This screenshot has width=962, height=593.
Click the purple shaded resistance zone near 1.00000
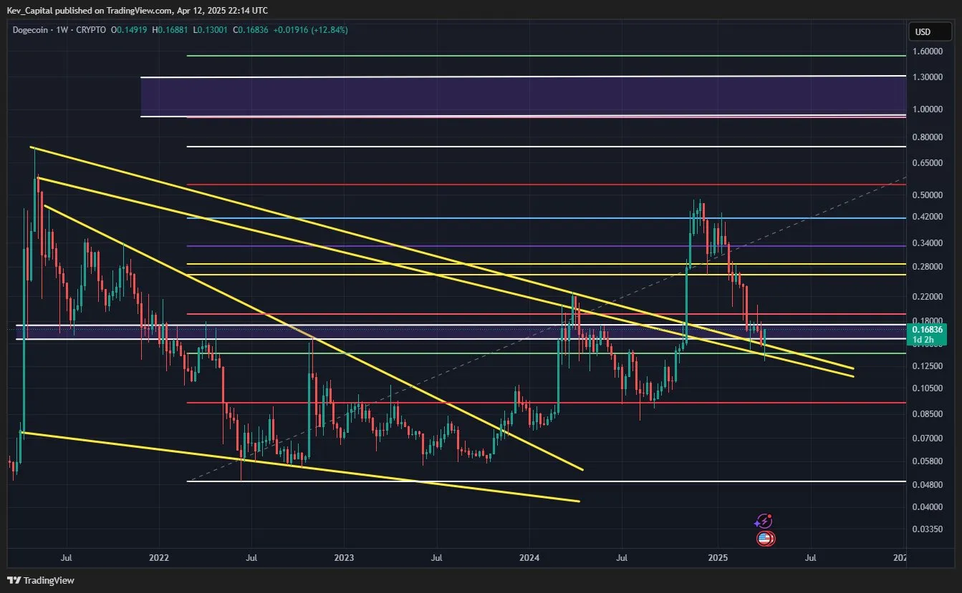(x=501, y=94)
